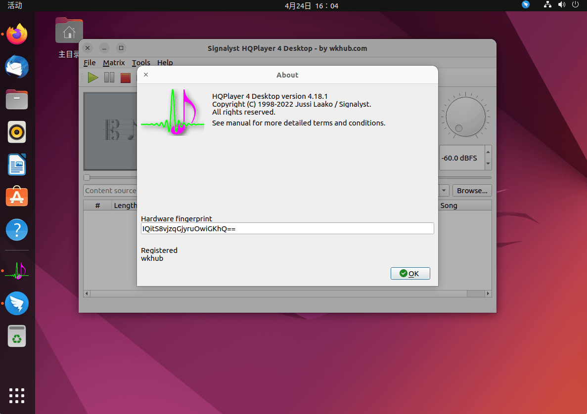Expand the content source dropdown arrow
Viewport: 587px width, 414px height.
444,190
